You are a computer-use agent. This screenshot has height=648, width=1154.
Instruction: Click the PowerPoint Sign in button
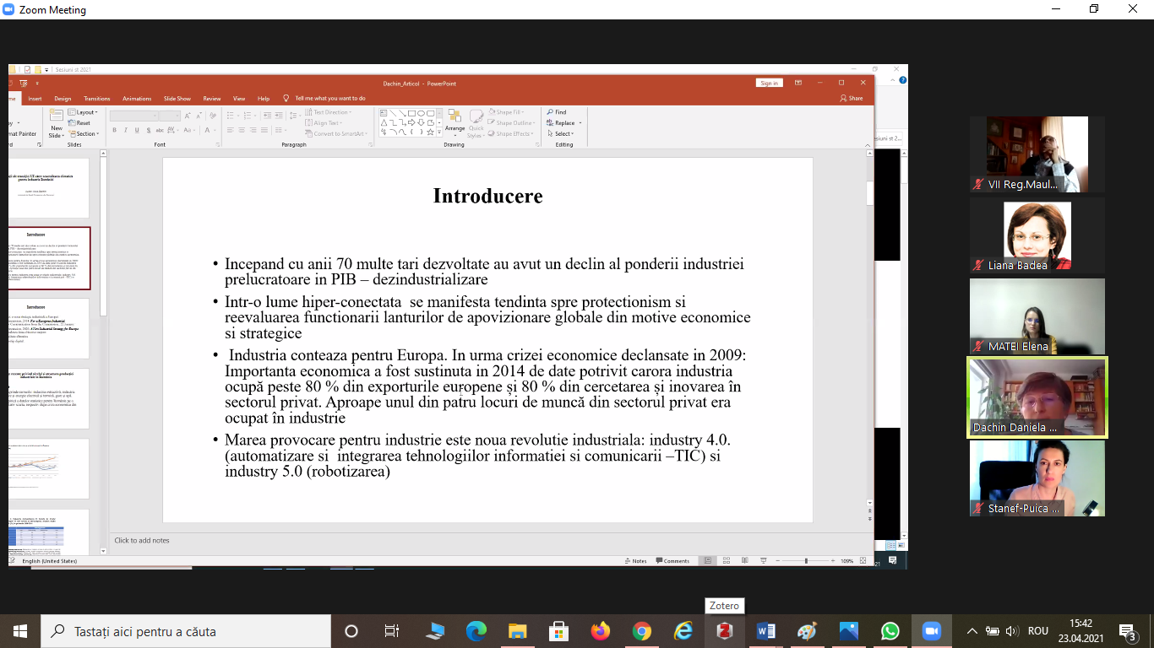[769, 83]
